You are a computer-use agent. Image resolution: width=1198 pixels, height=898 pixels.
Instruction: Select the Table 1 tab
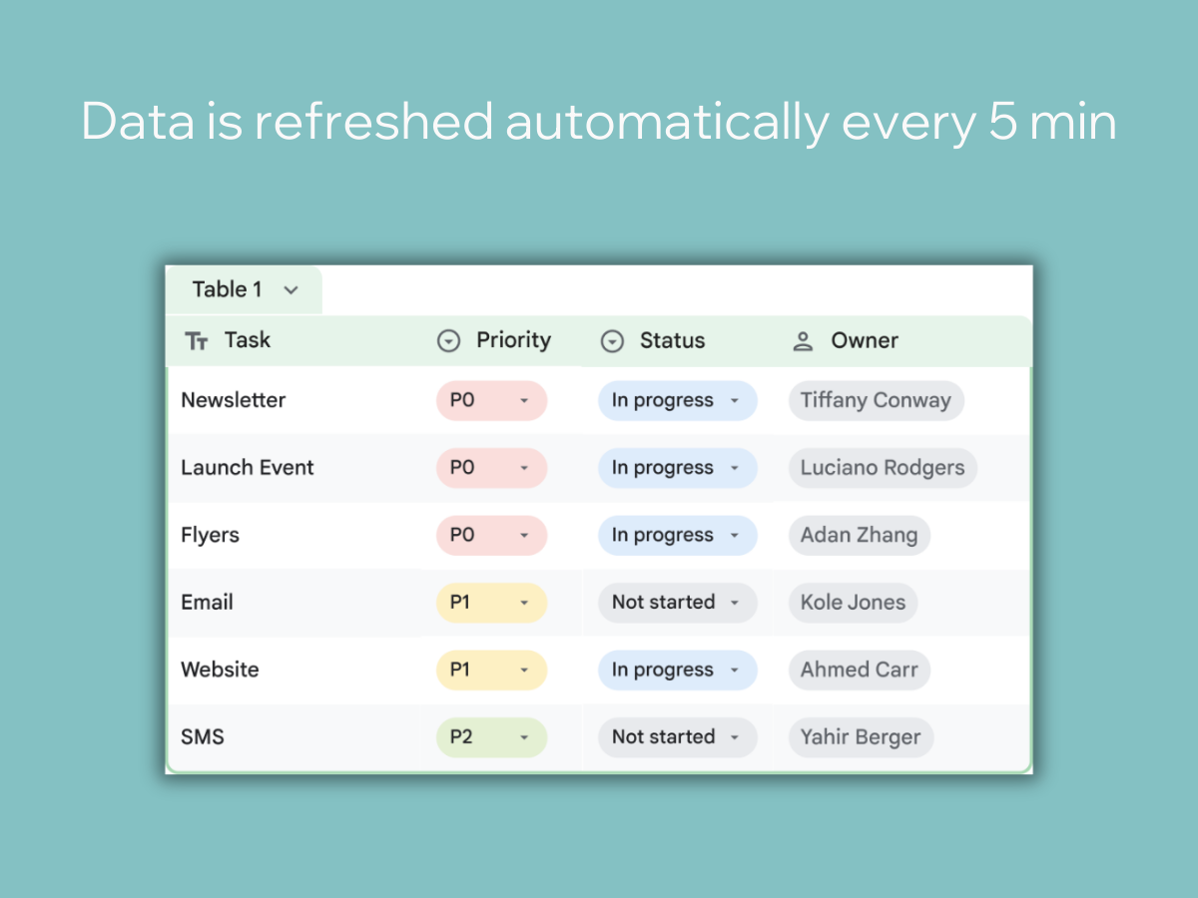(244, 290)
